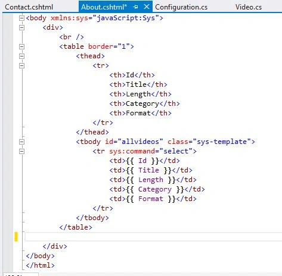Click the th Length header line
This screenshot has width=282, height=276.
[x=140, y=94]
